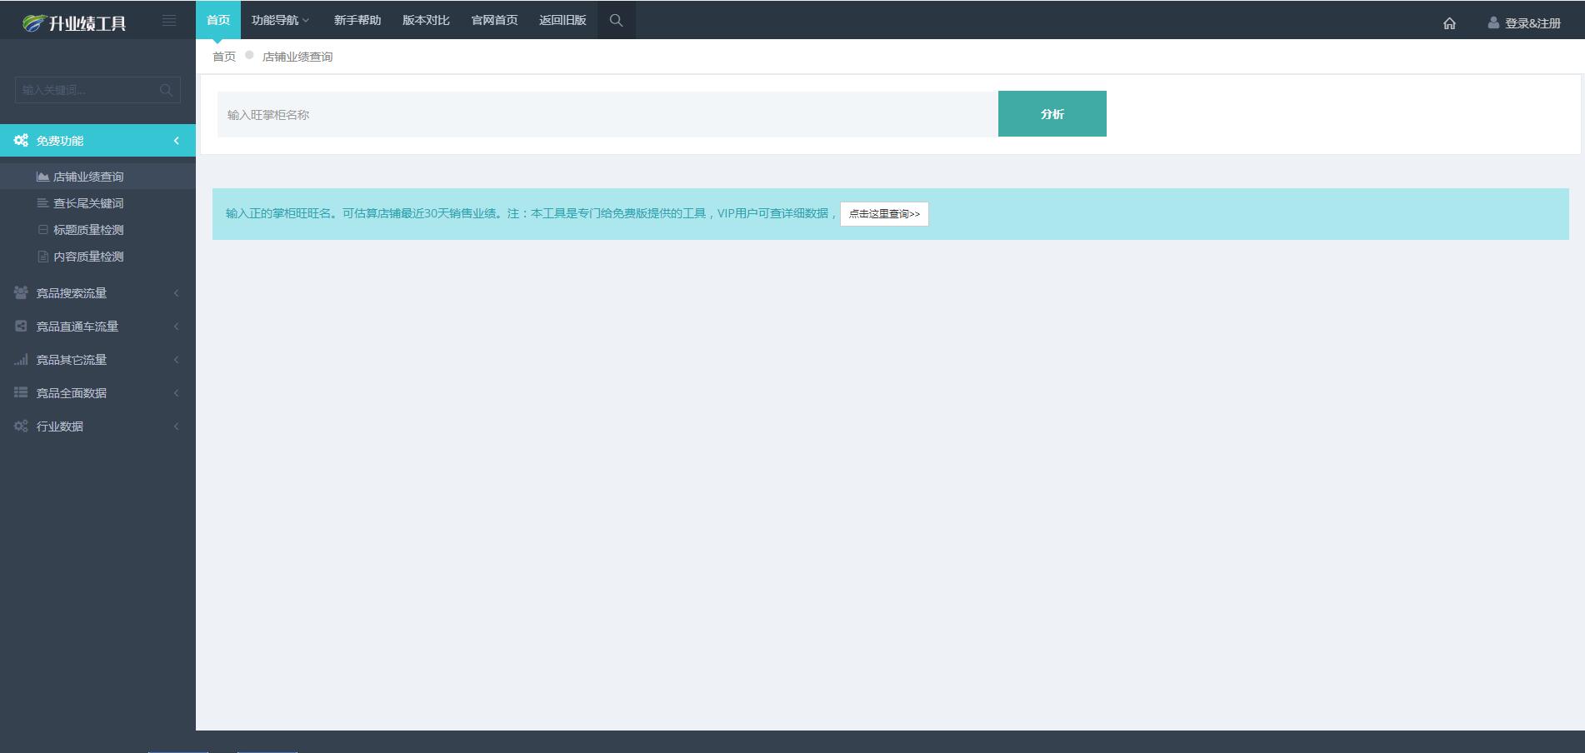1585x753 pixels.
Task: Click the grid icon next to 竞品全面数据
Action: coord(20,392)
